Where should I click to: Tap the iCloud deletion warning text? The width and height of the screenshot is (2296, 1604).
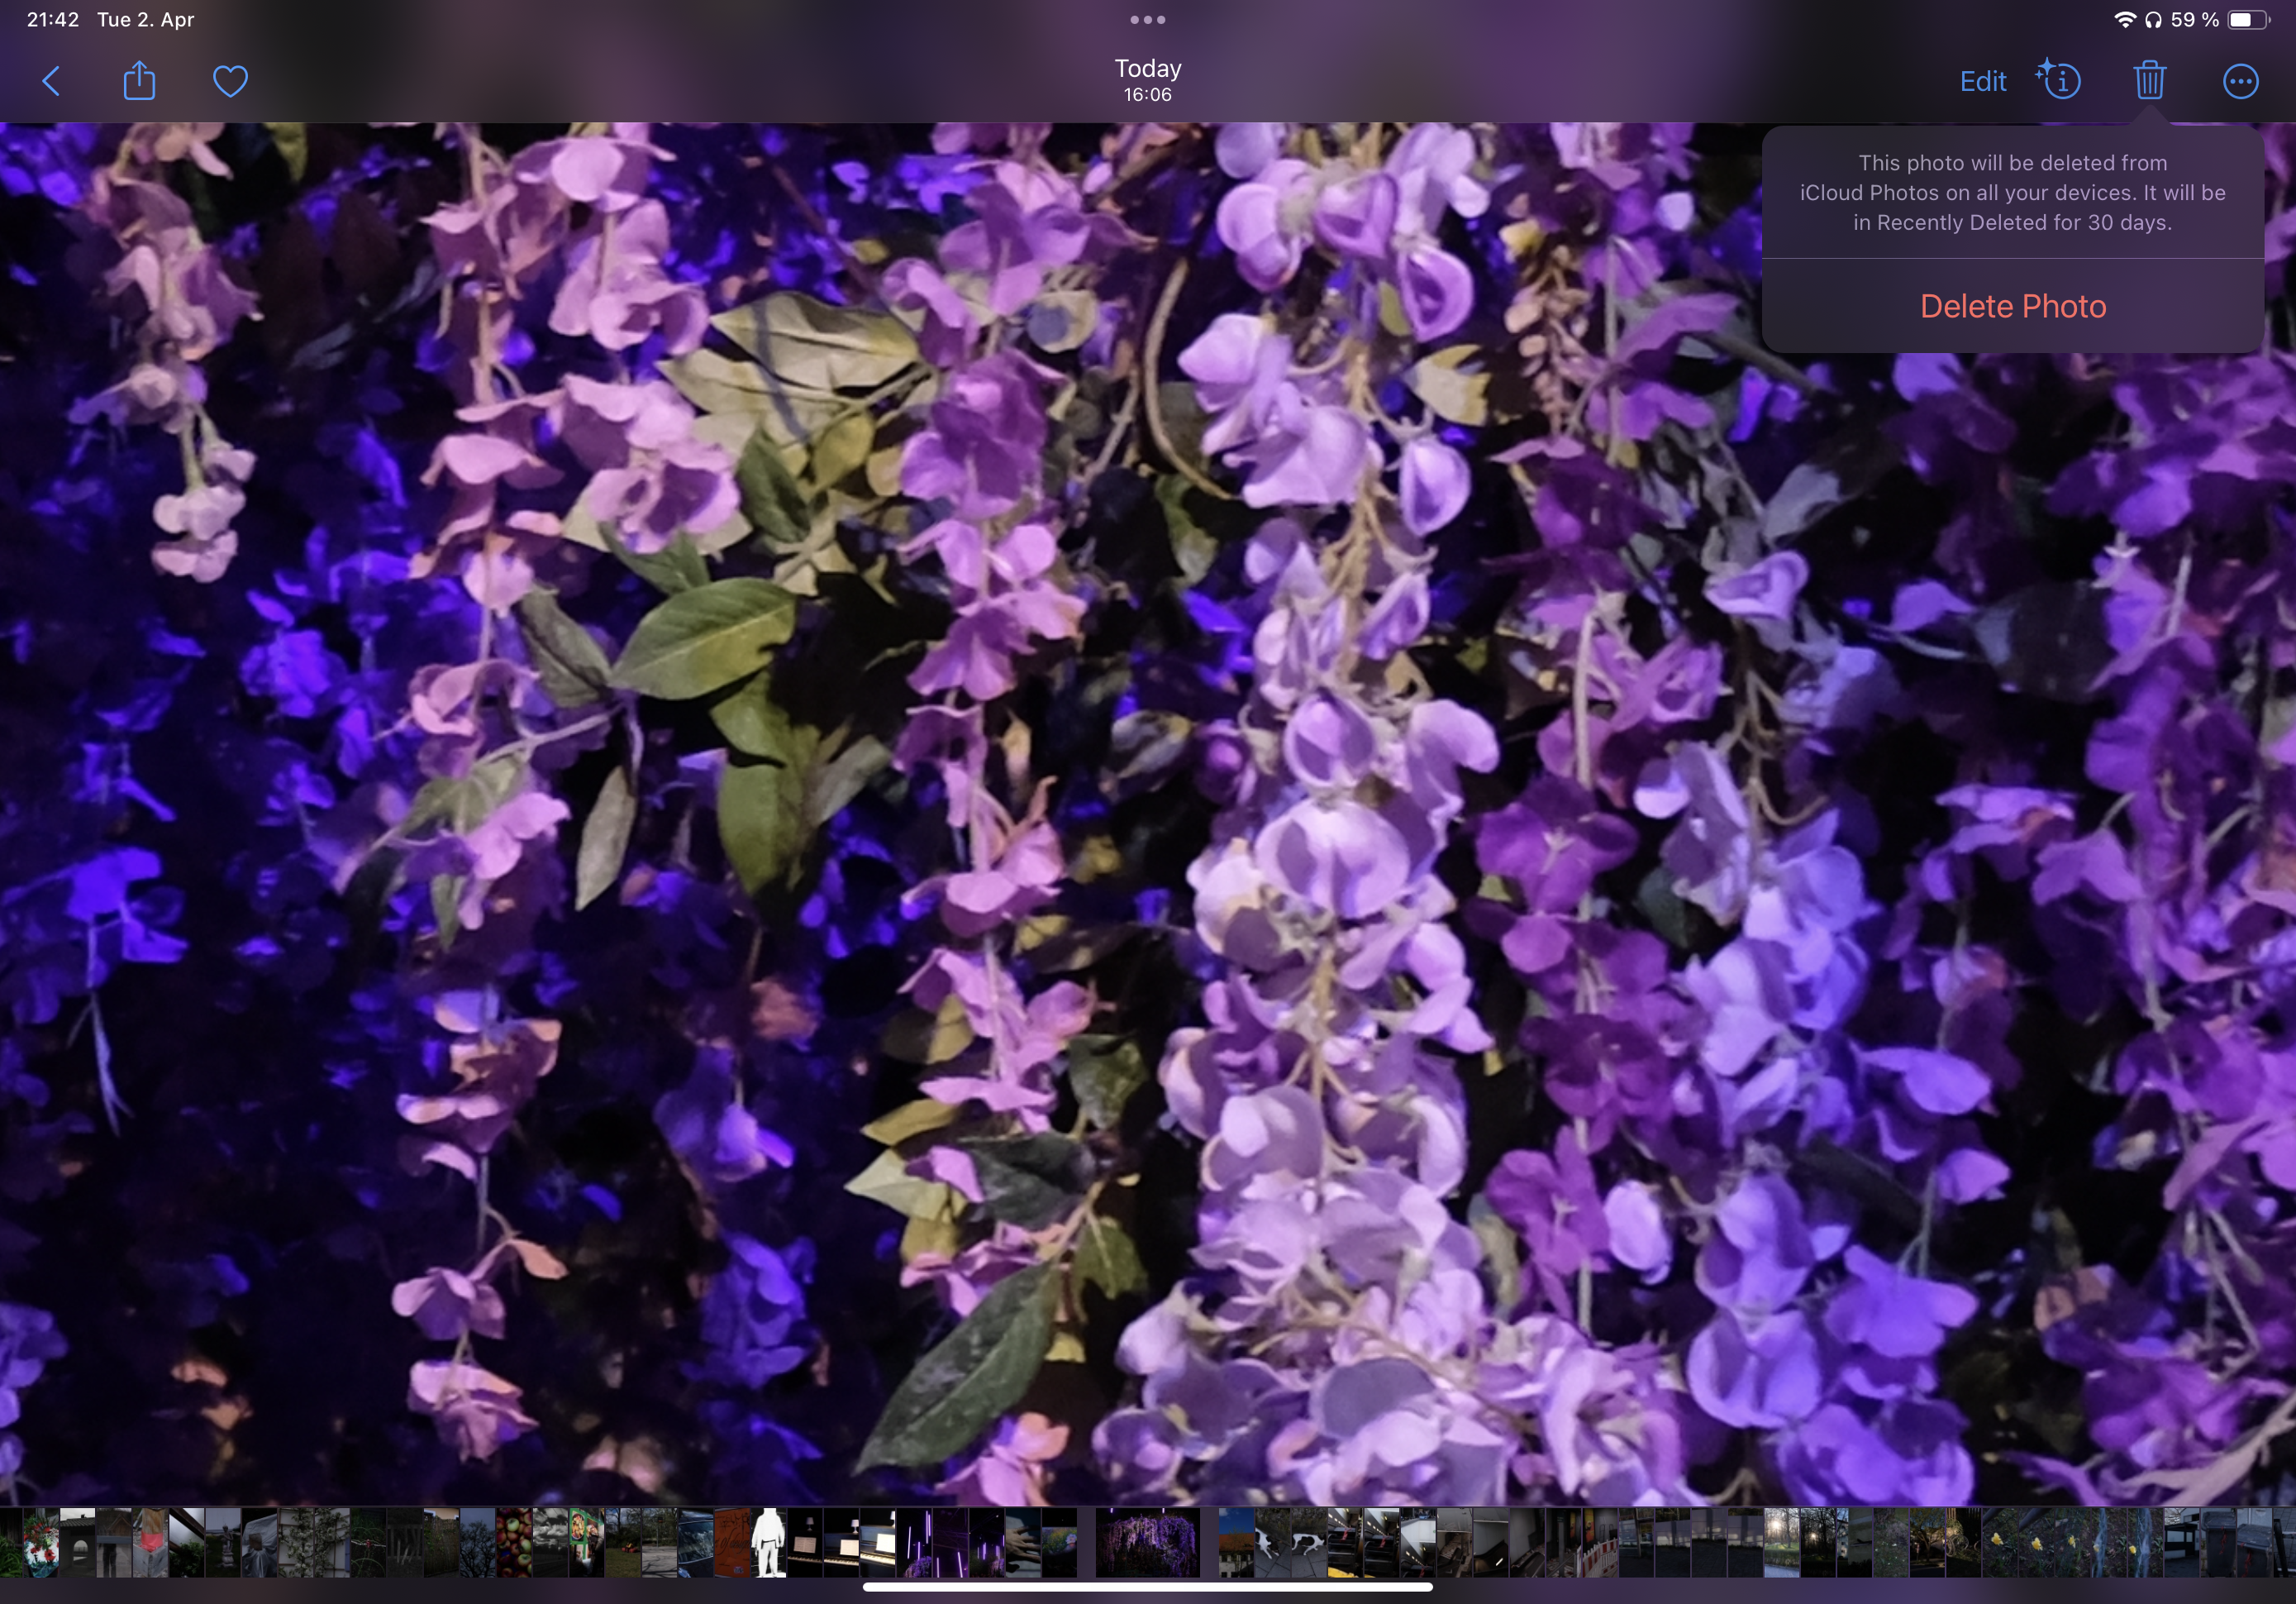[x=2013, y=192]
